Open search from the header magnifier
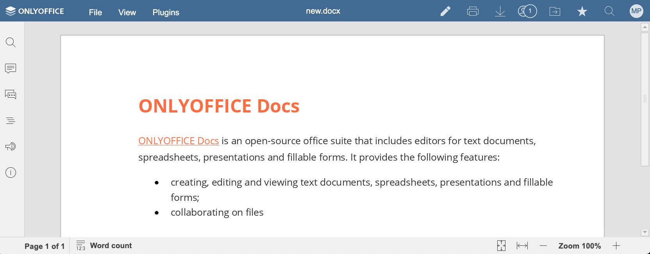Image resolution: width=650 pixels, height=254 pixels. point(609,11)
